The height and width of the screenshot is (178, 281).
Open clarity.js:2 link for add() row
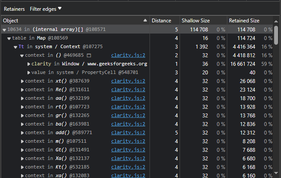(128, 132)
